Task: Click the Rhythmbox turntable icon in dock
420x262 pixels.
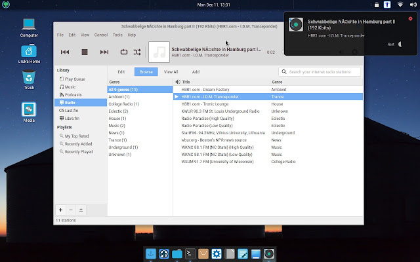Action: [269, 253]
